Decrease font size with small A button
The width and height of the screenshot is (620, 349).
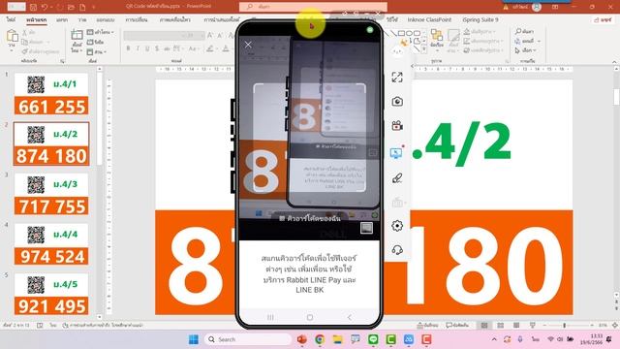point(220,36)
